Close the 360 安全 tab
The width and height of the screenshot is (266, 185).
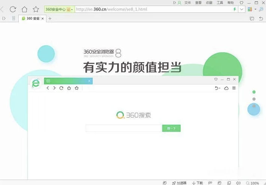(43, 18)
